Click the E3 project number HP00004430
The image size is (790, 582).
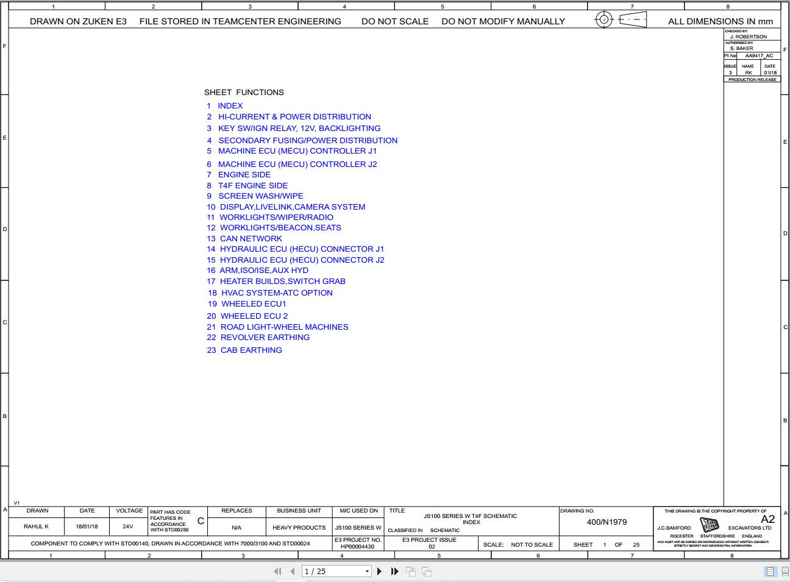tap(357, 547)
